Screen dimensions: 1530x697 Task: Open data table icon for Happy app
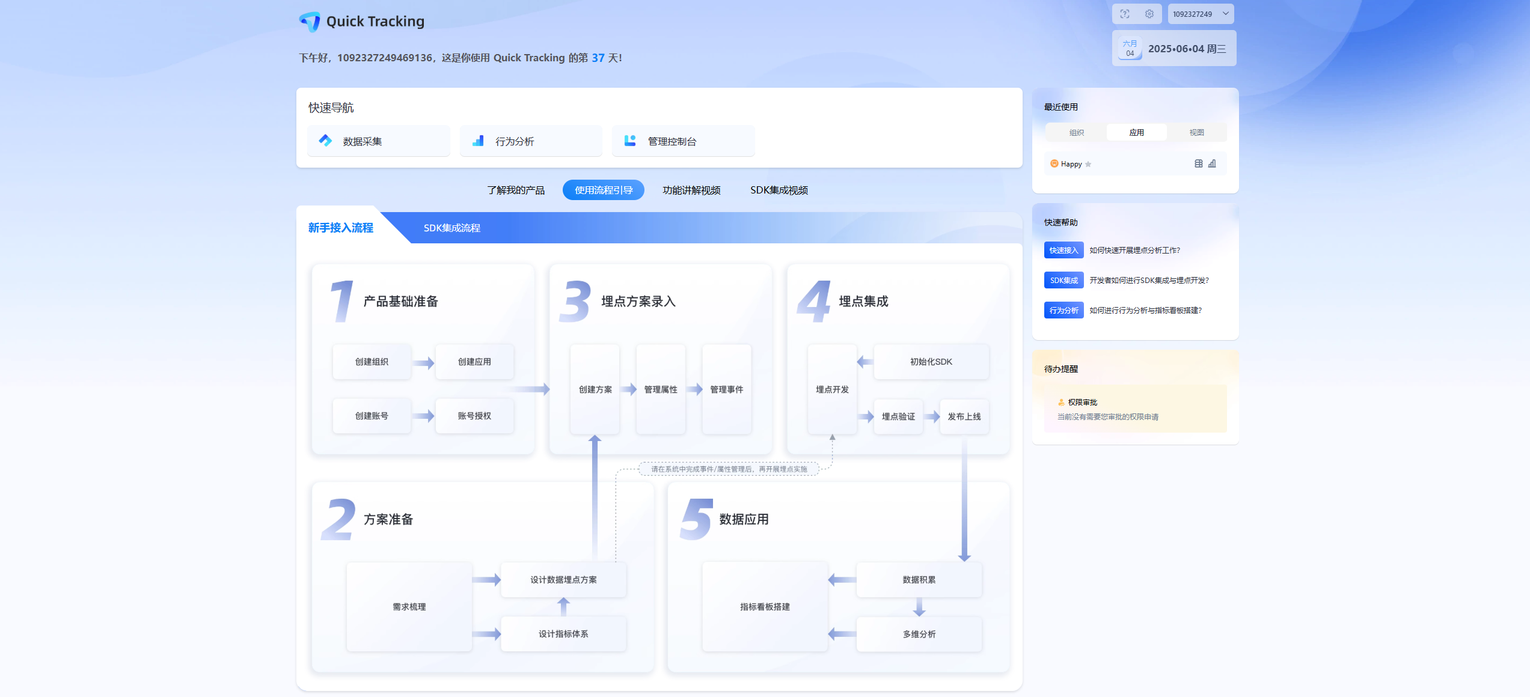1199,163
